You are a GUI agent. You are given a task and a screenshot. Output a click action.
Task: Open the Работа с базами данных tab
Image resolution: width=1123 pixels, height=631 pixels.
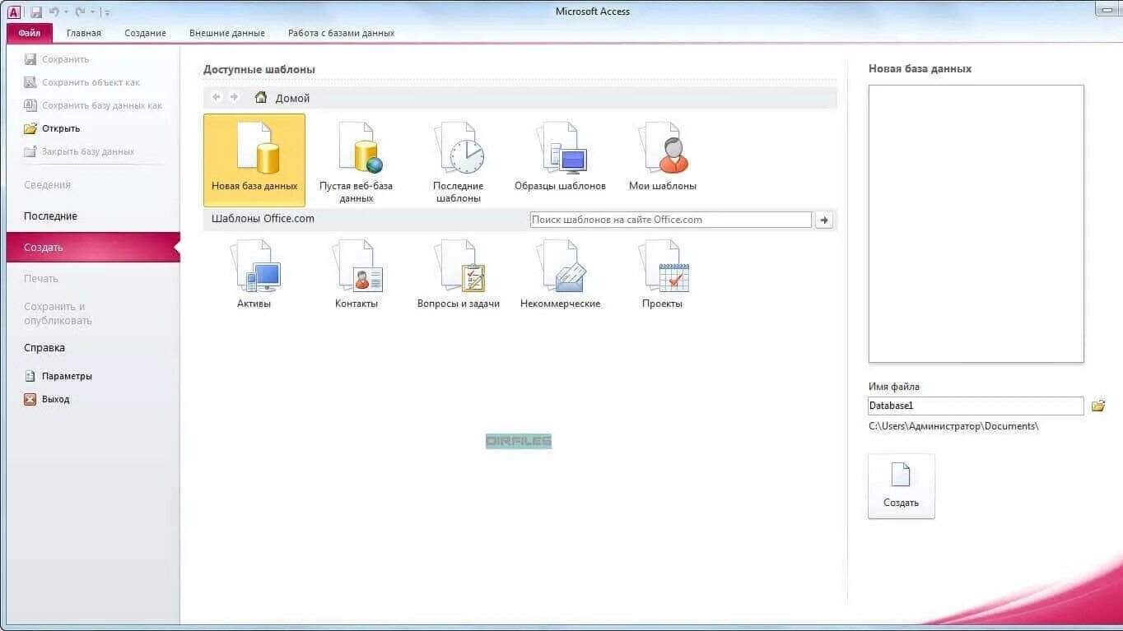(x=341, y=33)
